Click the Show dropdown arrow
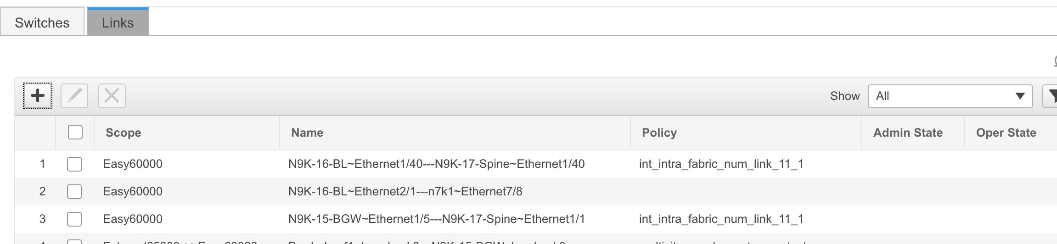Screen dimensions: 1057x244 [1020, 96]
